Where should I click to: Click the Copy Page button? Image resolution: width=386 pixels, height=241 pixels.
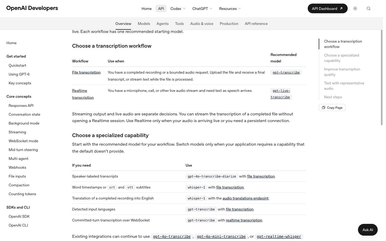[332, 108]
